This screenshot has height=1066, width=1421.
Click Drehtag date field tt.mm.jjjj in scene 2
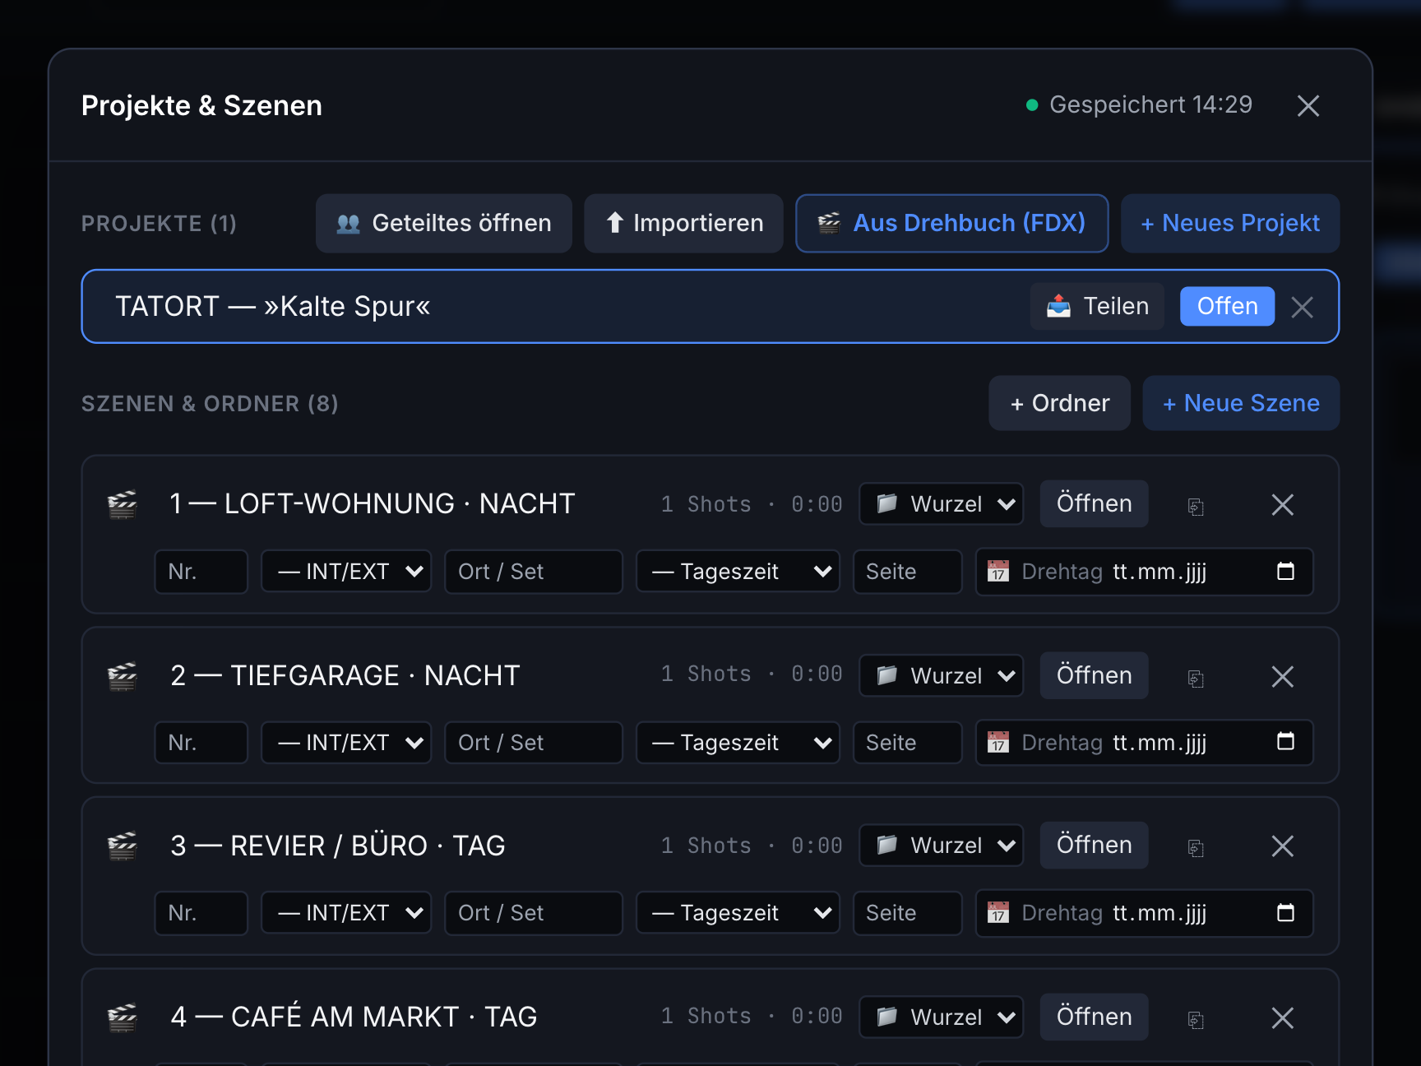point(1159,743)
